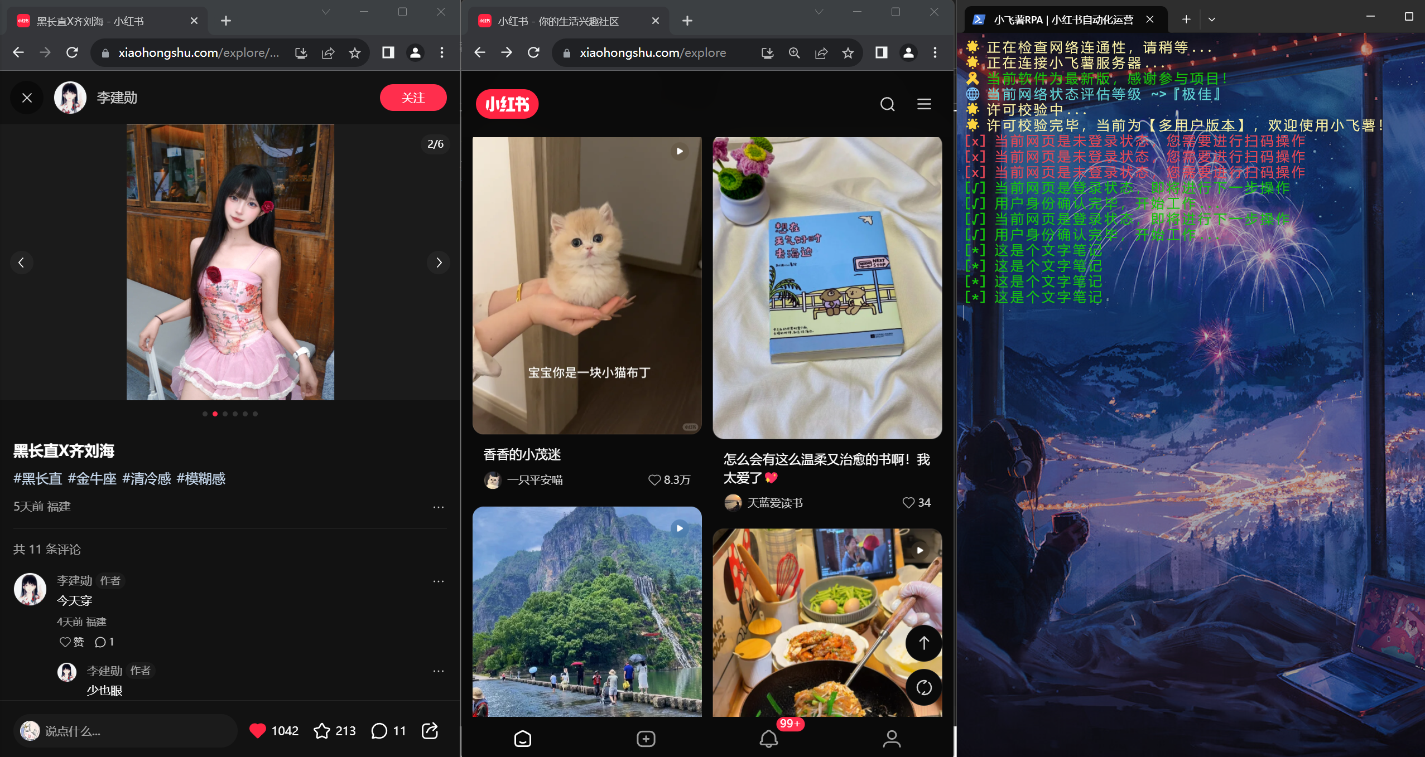This screenshot has height=757, width=1425.
Task: Open notifications with the 99+ bell icon
Action: tap(769, 739)
